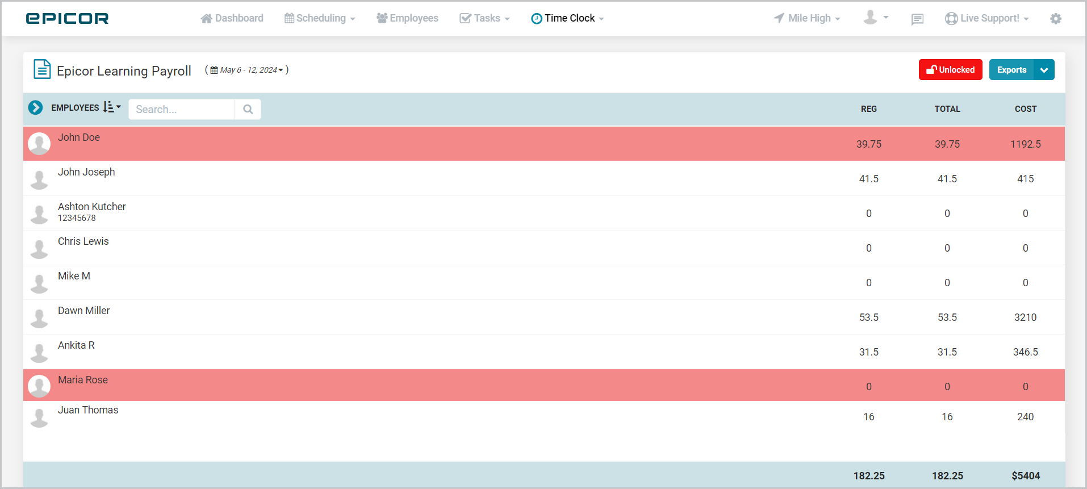
Task: Click Juan Thomas's avatar icon
Action: [39, 417]
